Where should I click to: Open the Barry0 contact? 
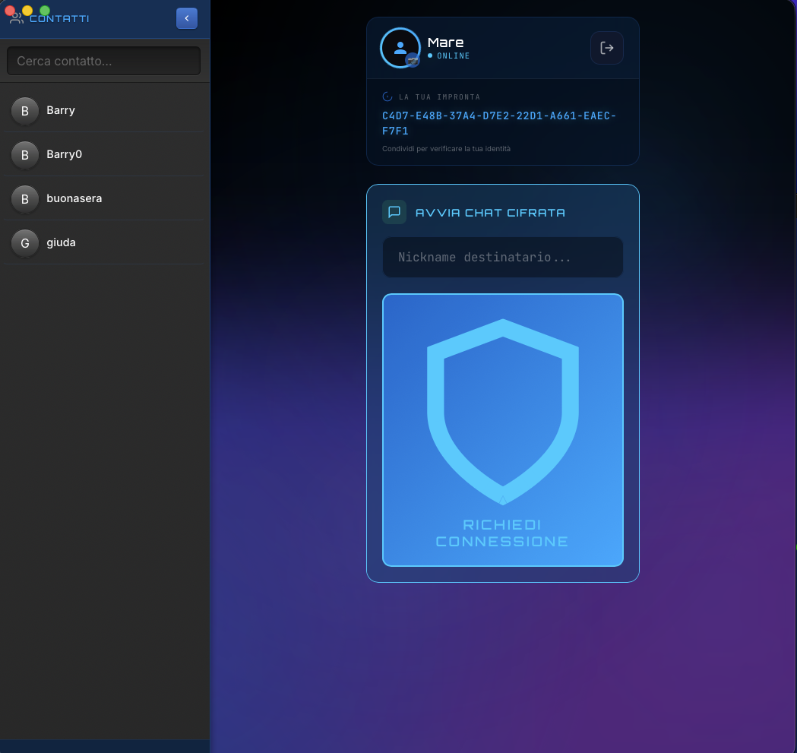coord(65,154)
